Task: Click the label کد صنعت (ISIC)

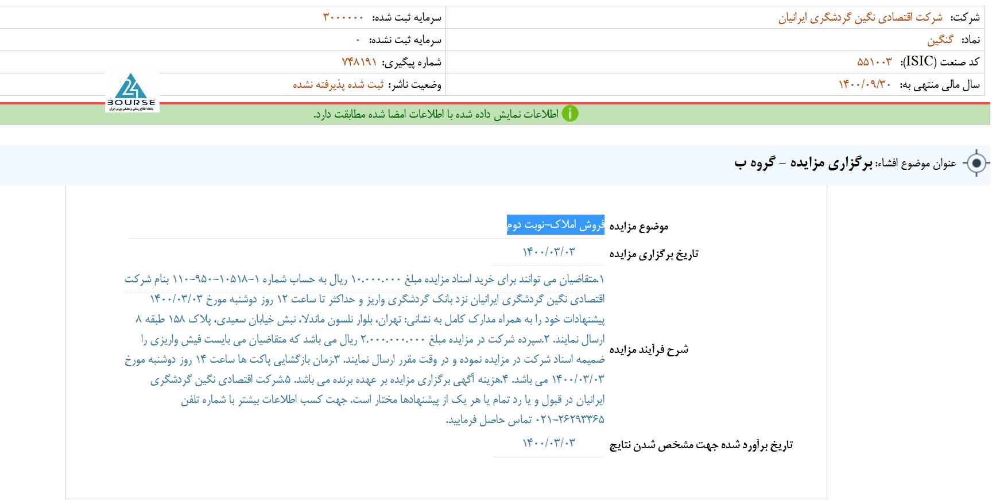Action: pos(940,62)
